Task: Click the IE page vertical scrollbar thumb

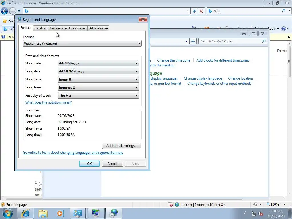Action: point(289,62)
